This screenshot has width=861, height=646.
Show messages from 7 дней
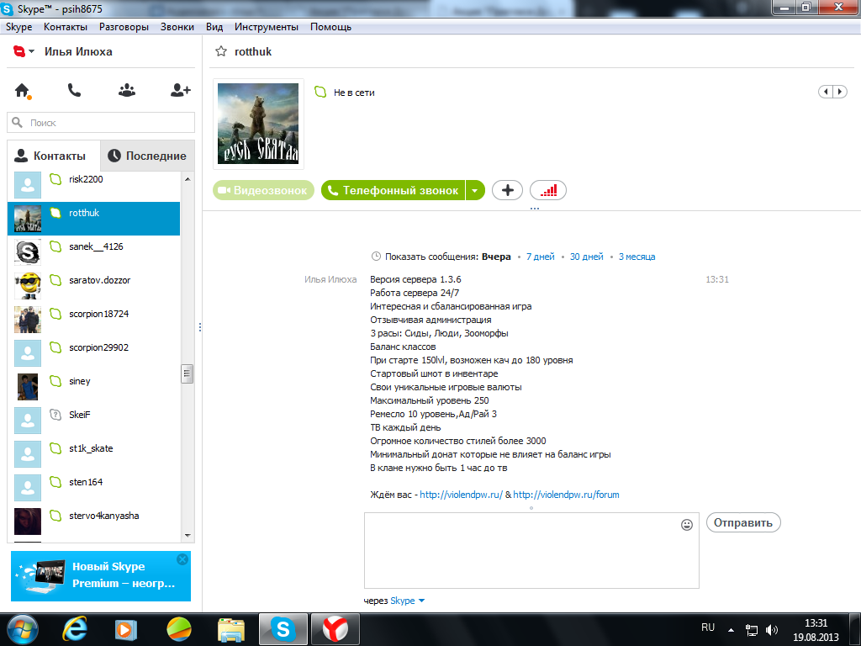pyautogui.click(x=541, y=257)
